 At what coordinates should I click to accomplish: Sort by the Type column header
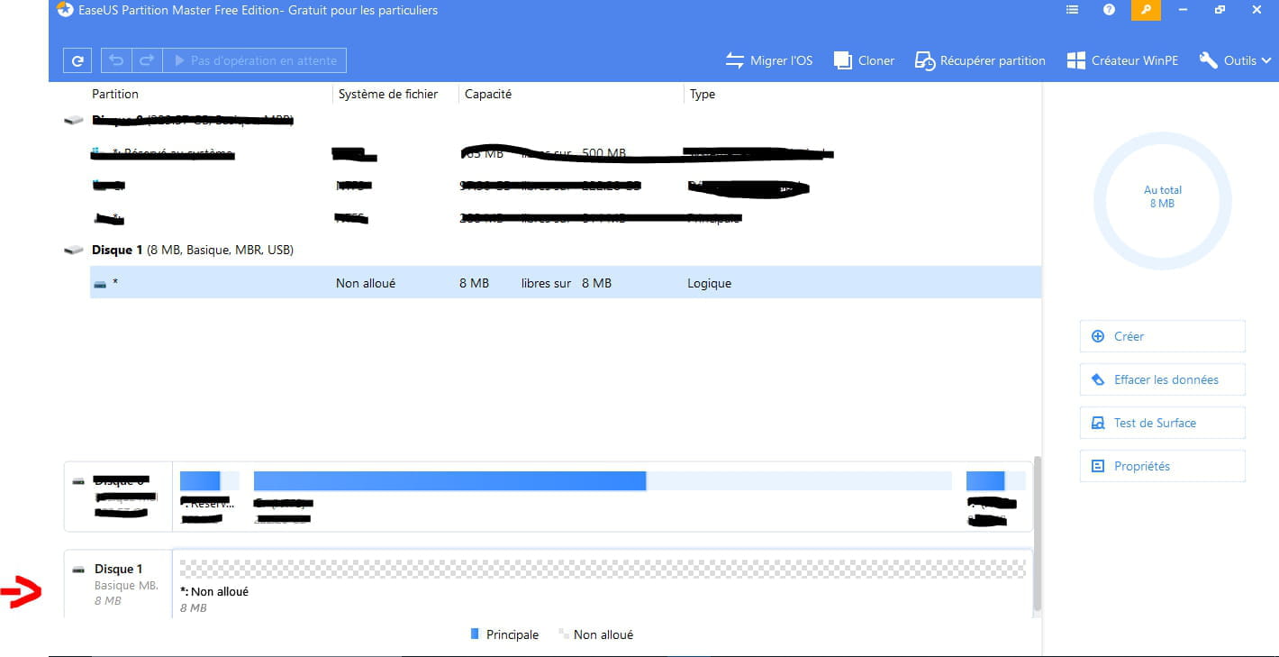703,94
